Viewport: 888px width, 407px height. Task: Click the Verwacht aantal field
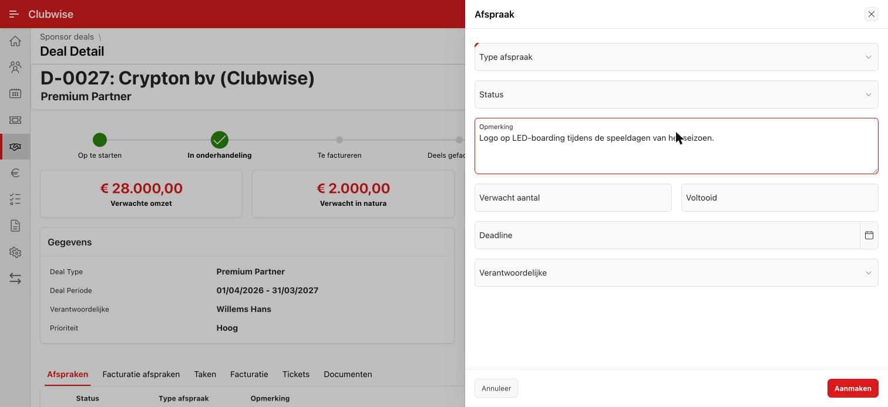pos(573,198)
